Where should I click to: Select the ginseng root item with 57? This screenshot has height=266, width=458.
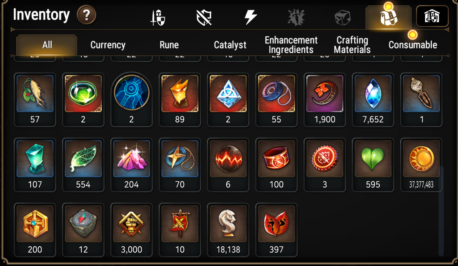point(35,100)
